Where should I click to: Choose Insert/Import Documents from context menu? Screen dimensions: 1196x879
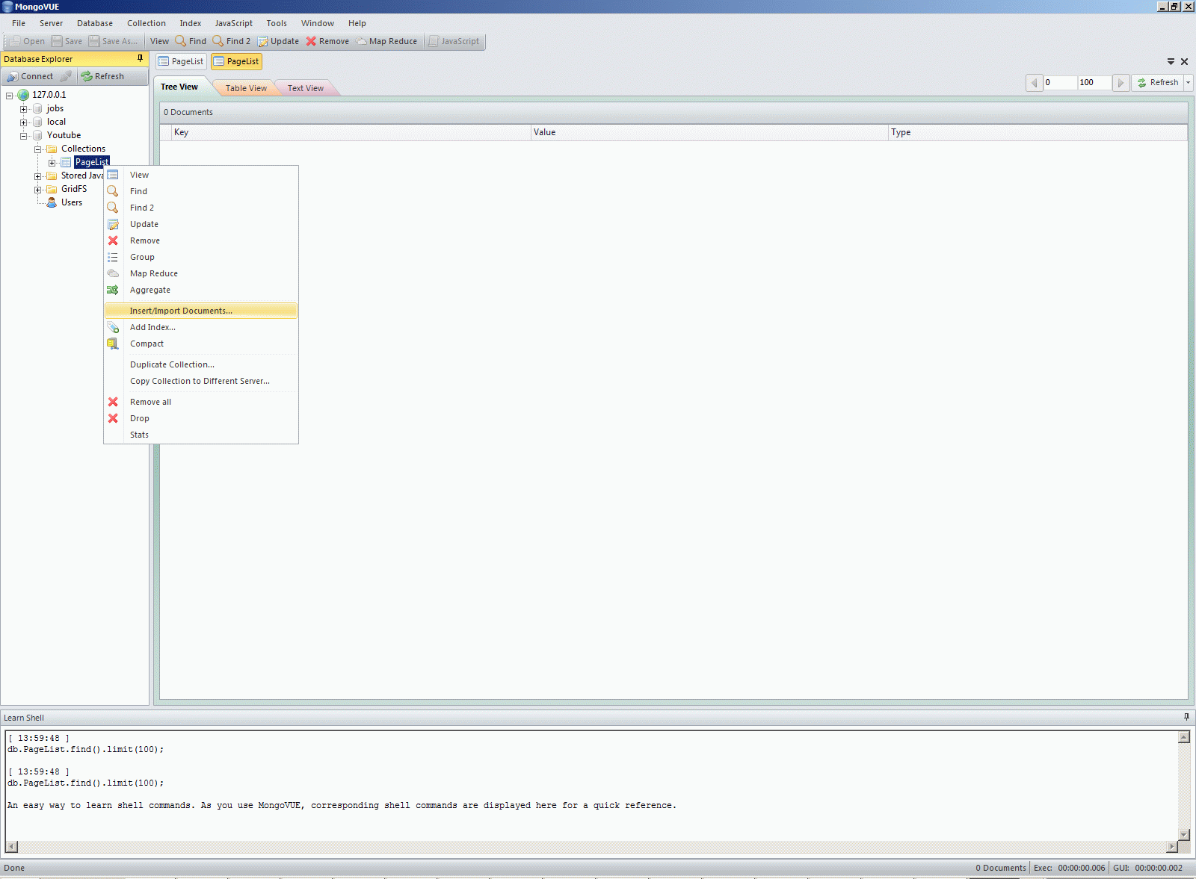201,311
